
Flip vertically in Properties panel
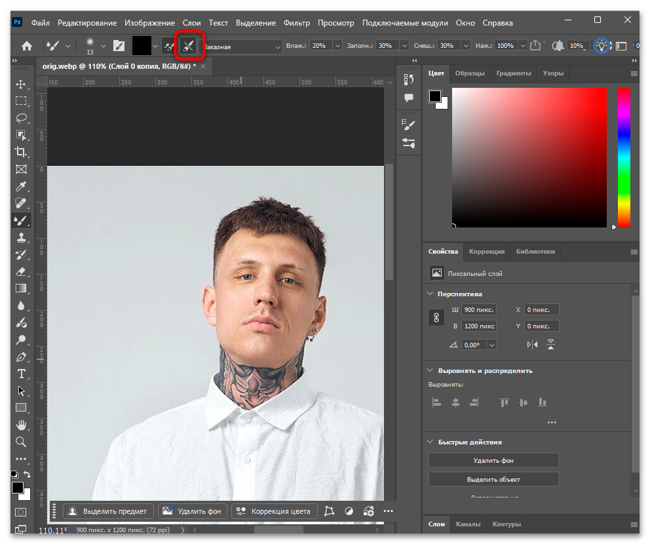pyautogui.click(x=550, y=345)
